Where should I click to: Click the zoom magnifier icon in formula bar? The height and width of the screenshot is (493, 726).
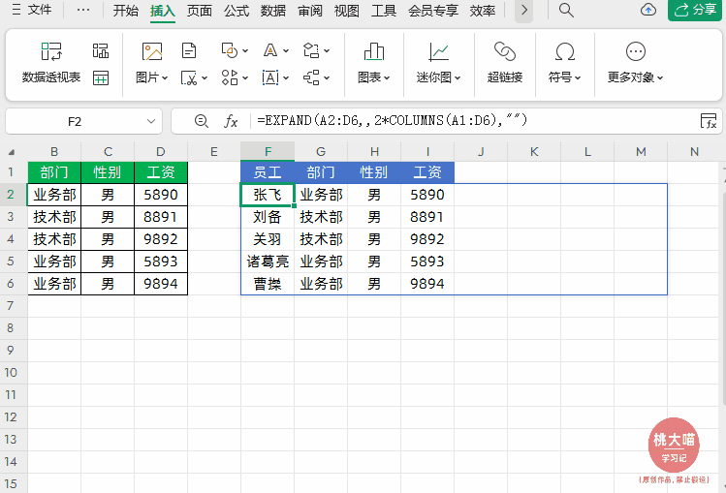[x=201, y=121]
